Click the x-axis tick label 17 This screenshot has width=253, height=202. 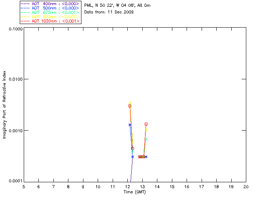[x=202, y=187]
